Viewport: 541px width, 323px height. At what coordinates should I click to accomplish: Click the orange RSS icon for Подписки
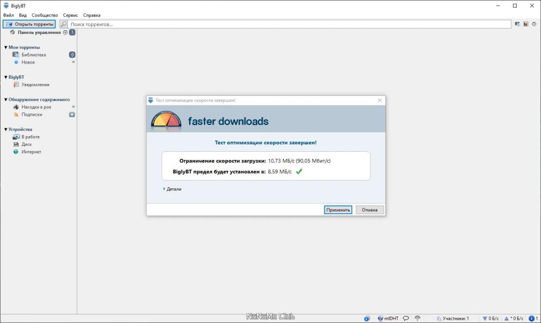tap(16, 115)
